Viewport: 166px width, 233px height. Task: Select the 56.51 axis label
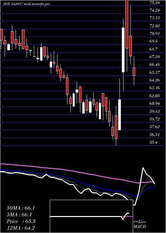155,134
